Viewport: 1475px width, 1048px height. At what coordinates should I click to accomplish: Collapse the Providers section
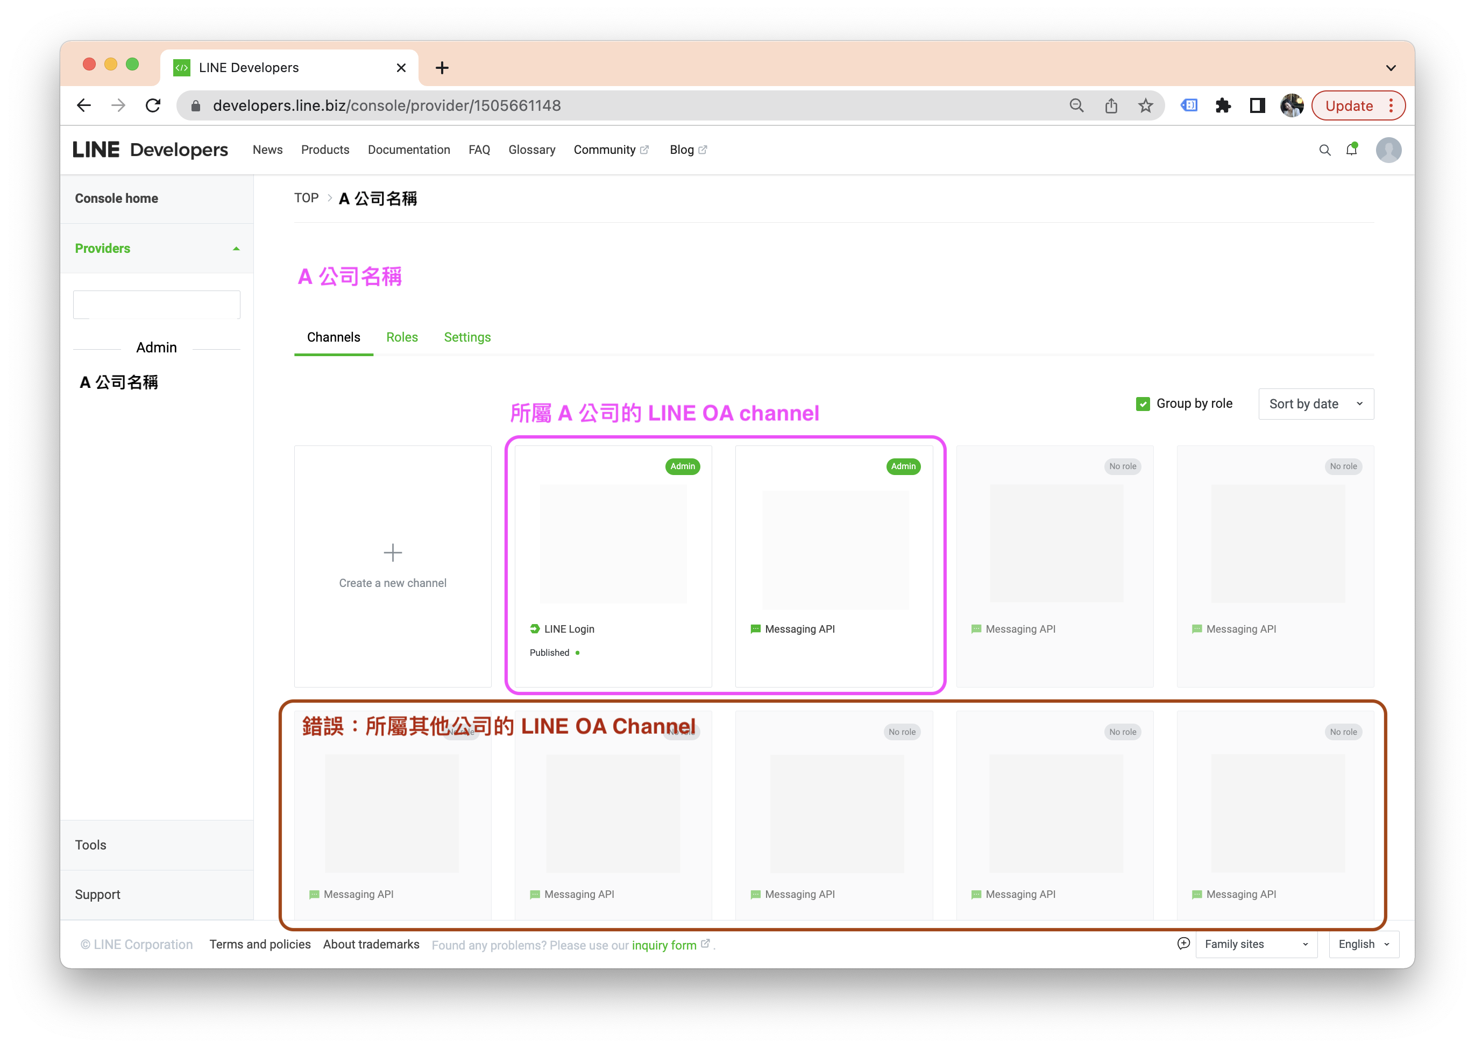(x=156, y=249)
